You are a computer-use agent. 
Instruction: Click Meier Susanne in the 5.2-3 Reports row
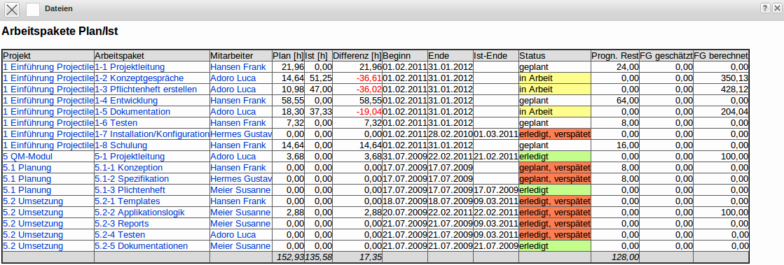(240, 224)
